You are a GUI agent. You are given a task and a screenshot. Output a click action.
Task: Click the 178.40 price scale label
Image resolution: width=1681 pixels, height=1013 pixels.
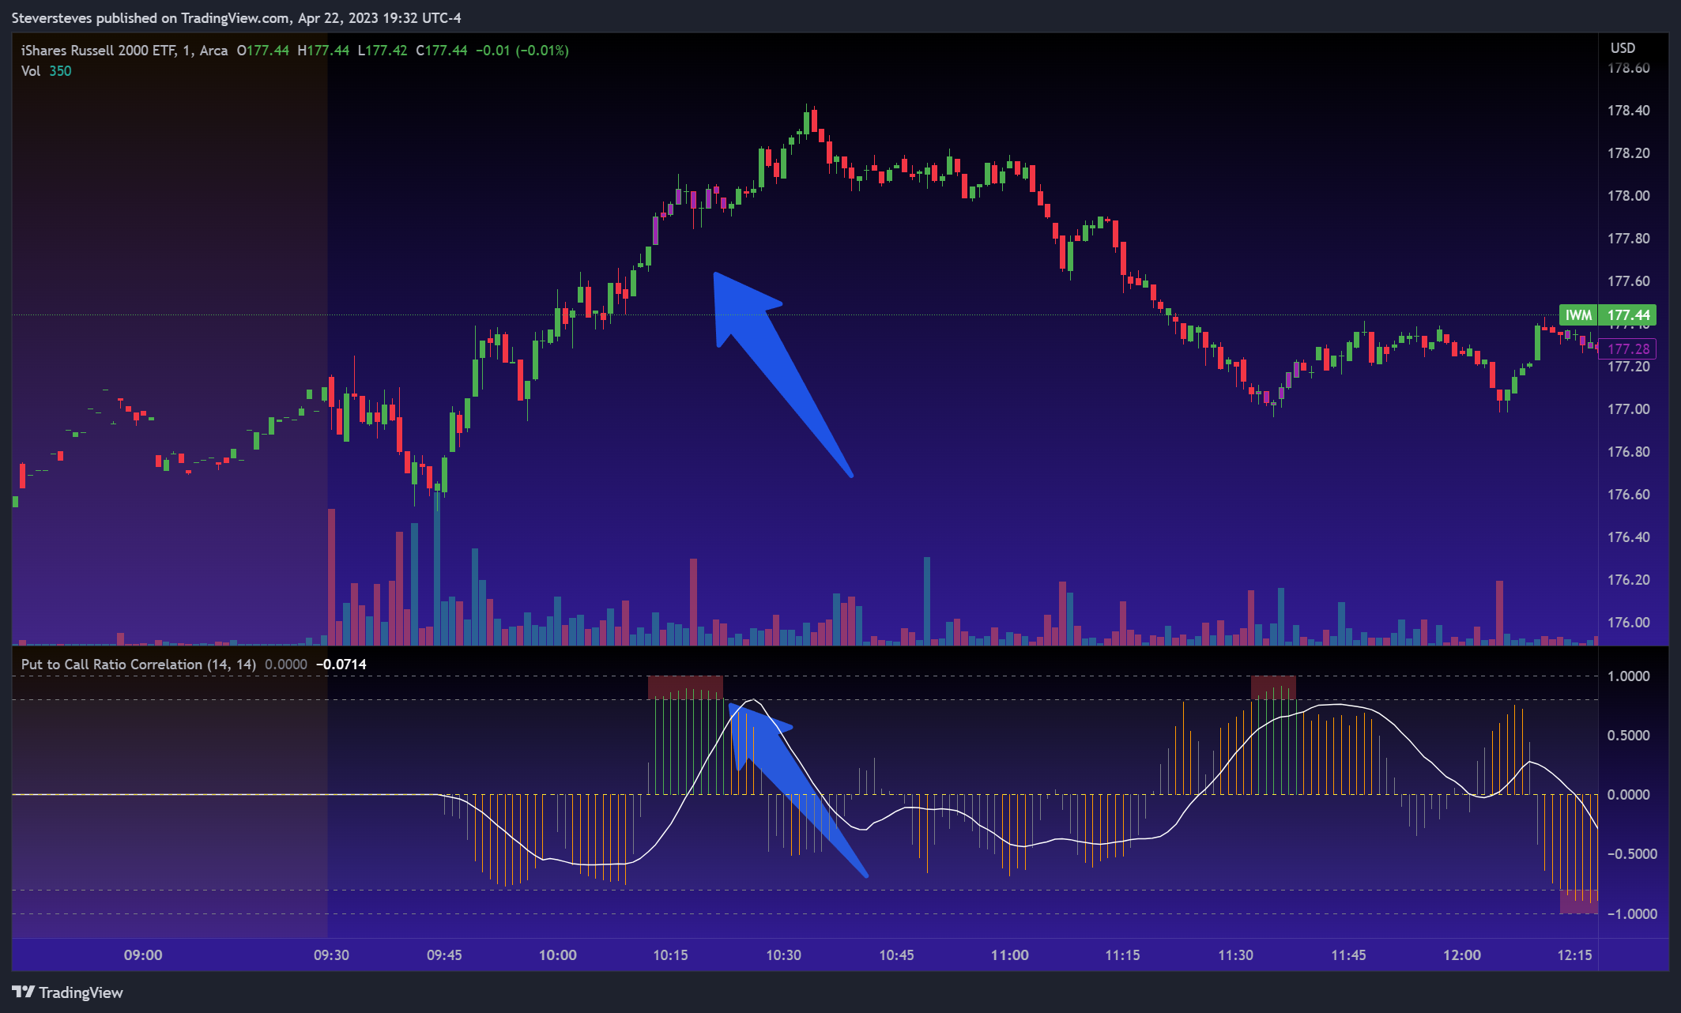tap(1628, 111)
